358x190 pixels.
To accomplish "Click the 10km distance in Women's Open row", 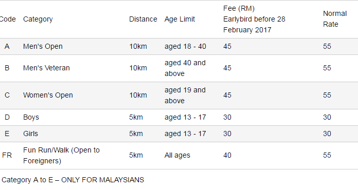I will click(x=138, y=95).
